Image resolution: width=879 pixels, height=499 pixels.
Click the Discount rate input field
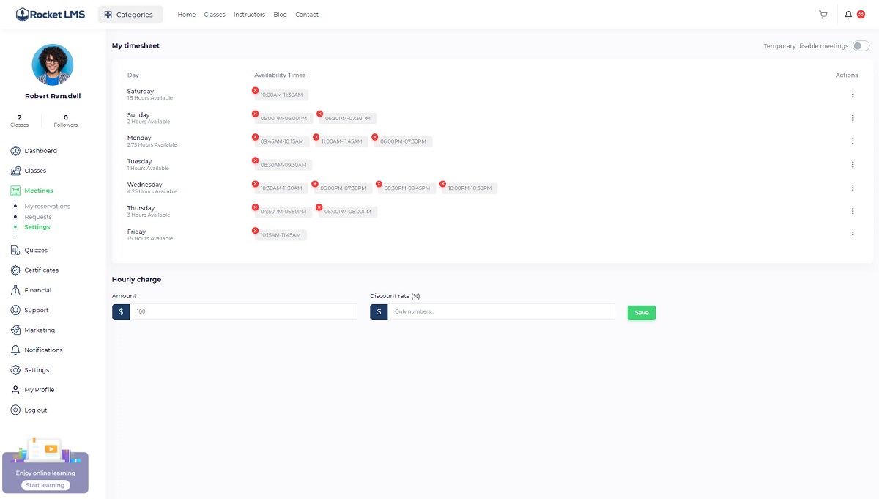tap(500, 312)
